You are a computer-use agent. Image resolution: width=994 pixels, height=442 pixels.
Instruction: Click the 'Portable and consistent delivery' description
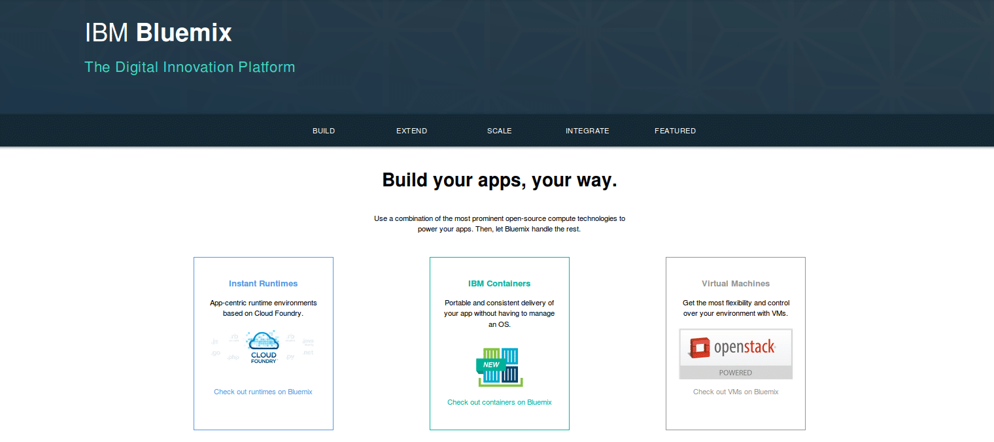click(500, 313)
